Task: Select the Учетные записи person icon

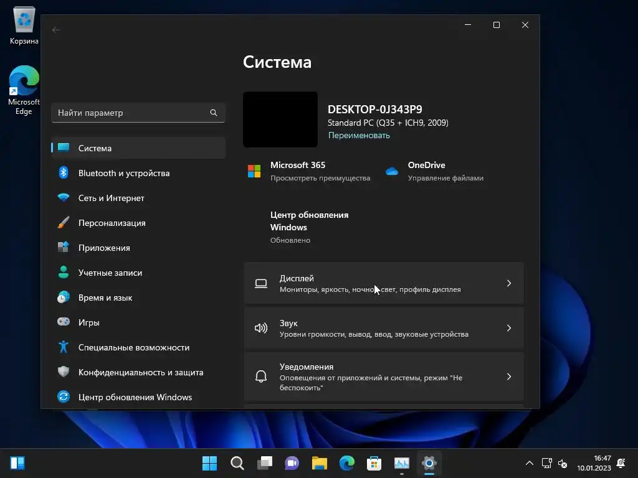Action: (x=64, y=273)
